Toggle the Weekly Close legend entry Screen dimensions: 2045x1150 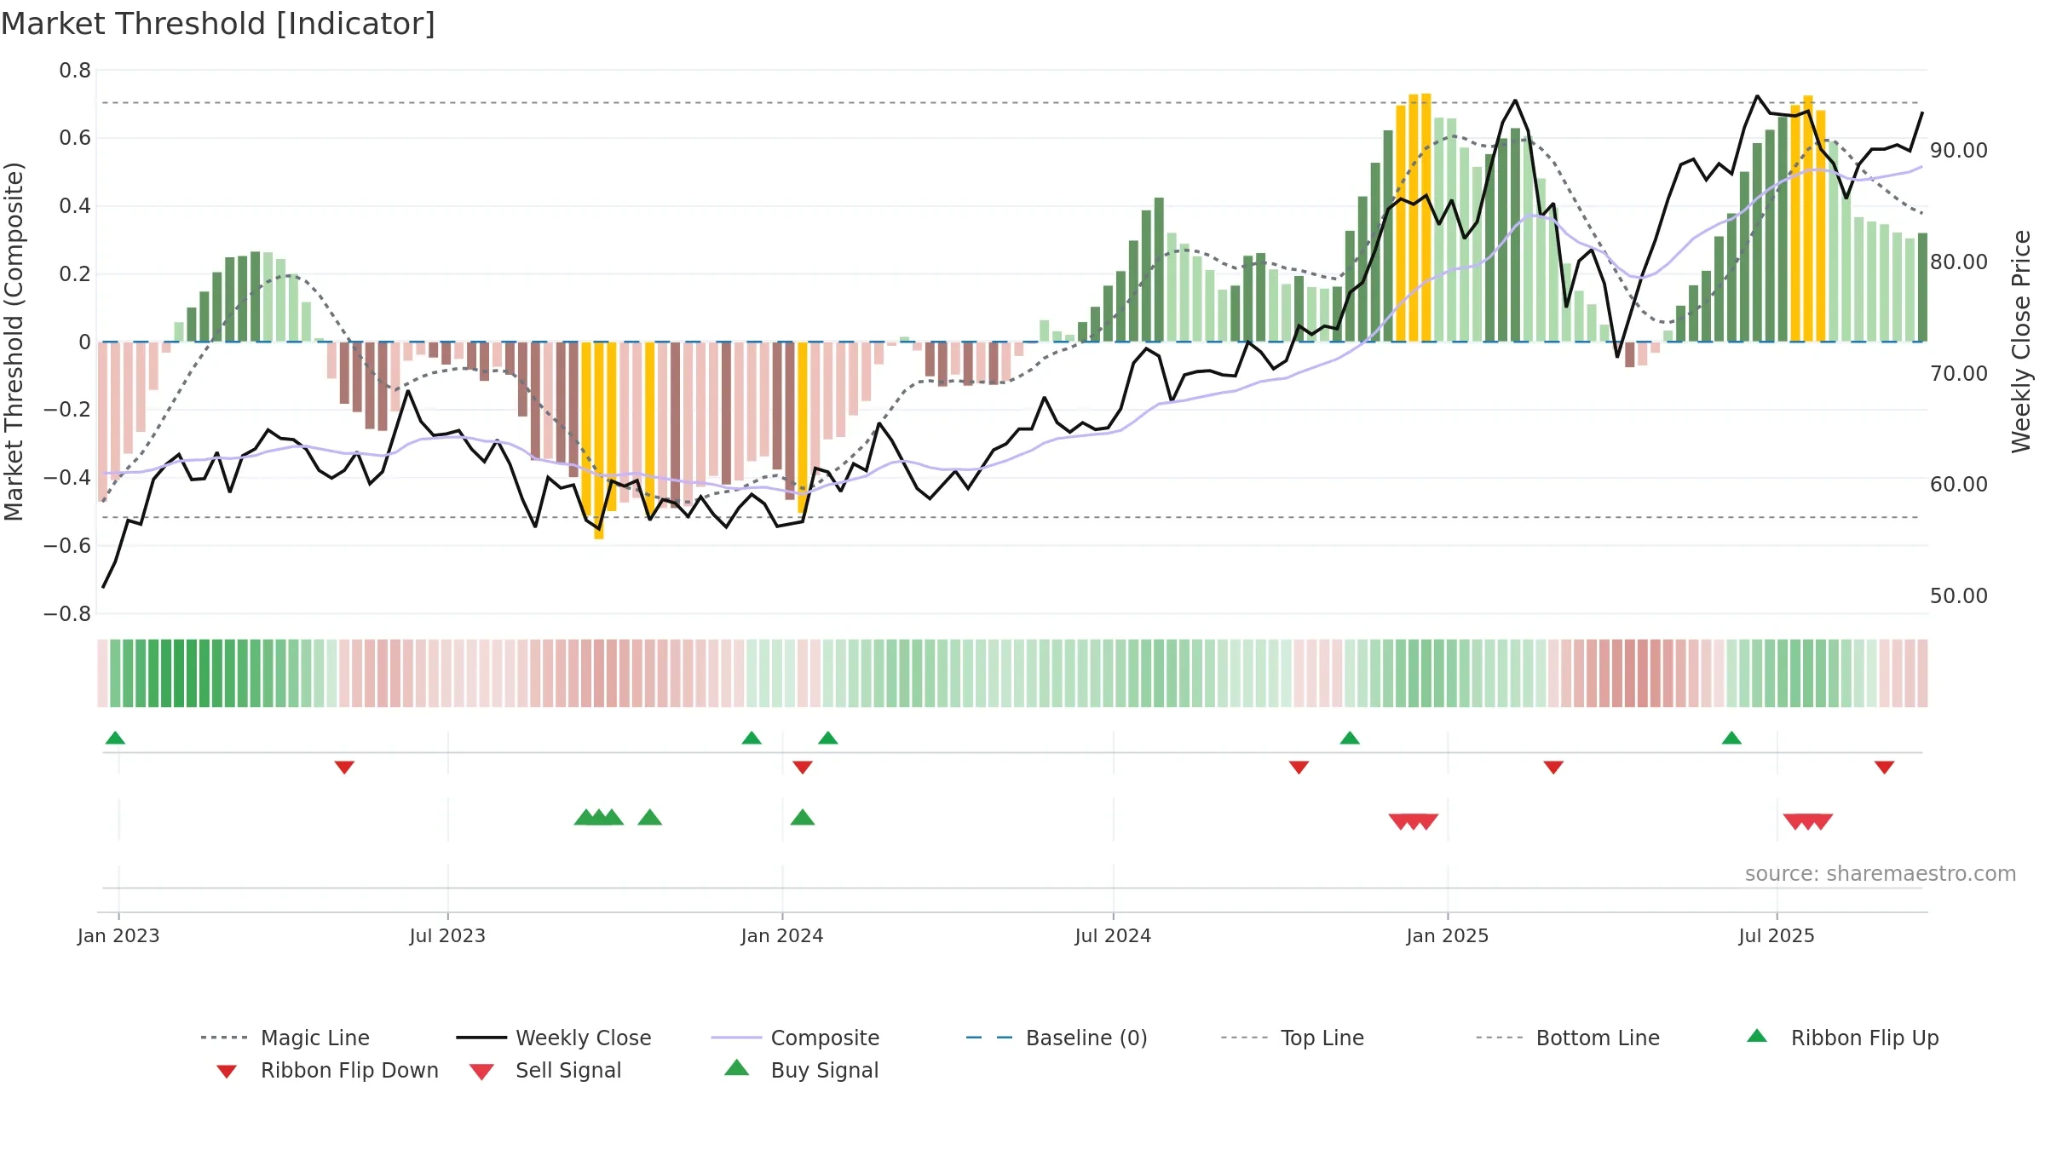[553, 1038]
